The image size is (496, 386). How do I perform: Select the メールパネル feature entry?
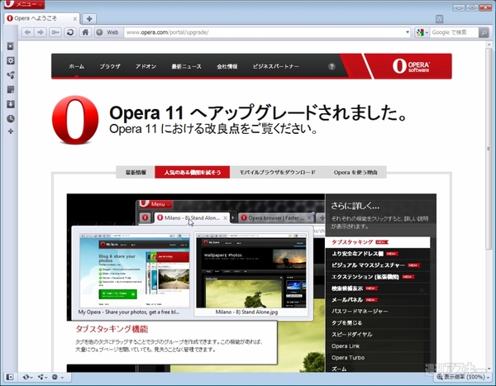[x=378, y=300]
